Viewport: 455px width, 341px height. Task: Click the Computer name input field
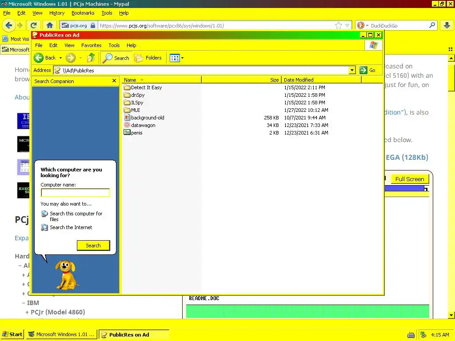76,193
